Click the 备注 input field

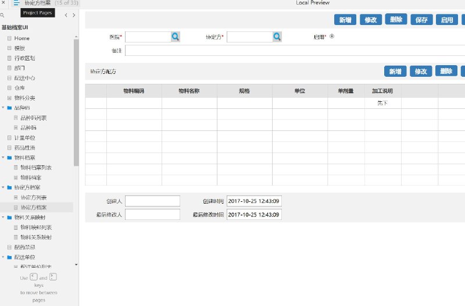click(295, 51)
